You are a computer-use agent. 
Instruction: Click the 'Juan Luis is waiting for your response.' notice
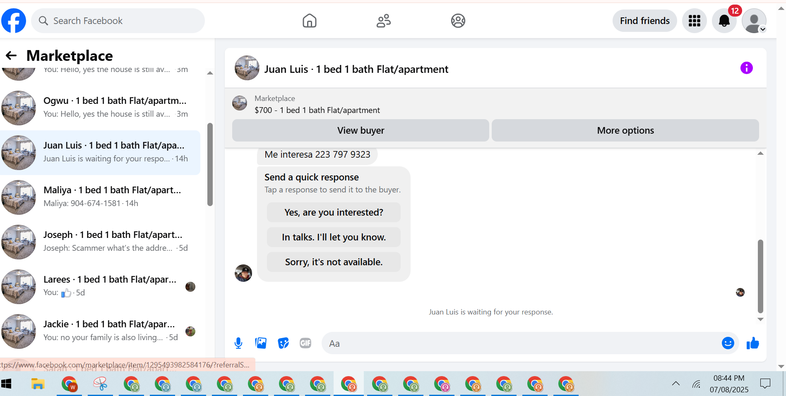pos(491,312)
